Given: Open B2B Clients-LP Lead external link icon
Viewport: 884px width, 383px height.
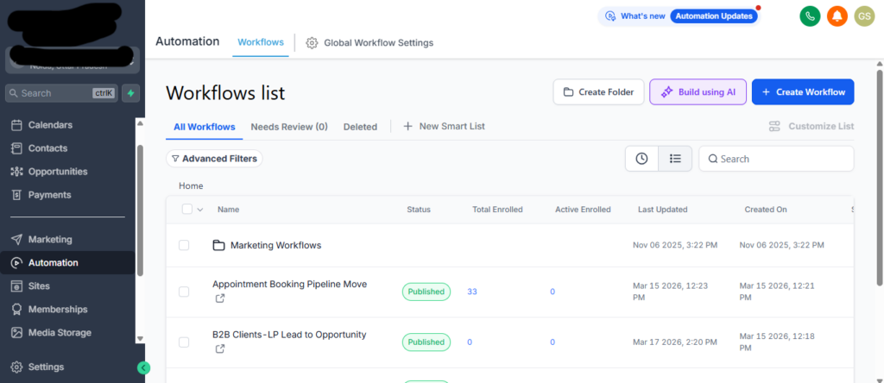Looking at the screenshot, I should coord(220,349).
